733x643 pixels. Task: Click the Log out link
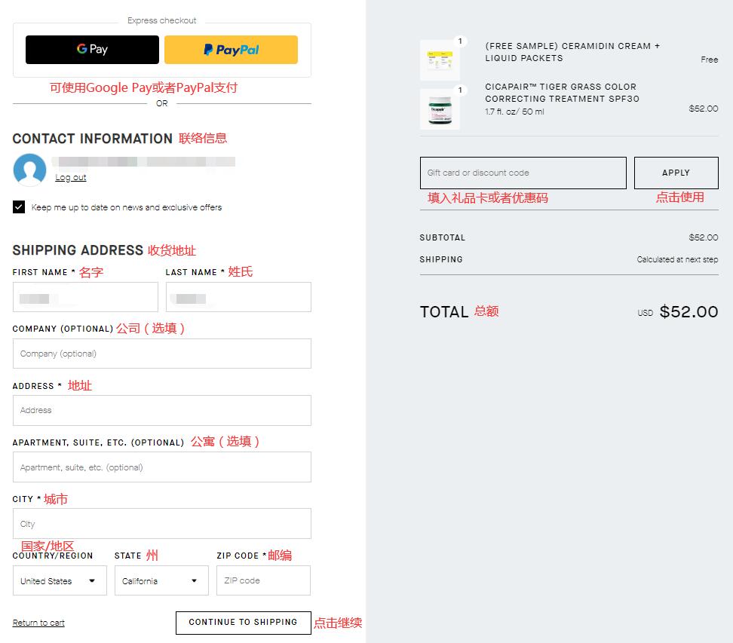tap(71, 178)
